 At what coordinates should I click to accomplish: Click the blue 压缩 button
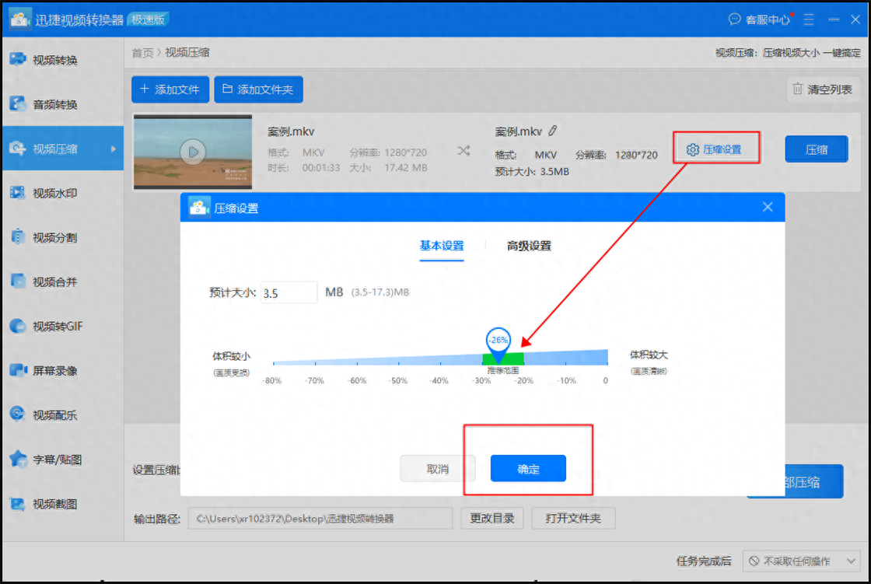tap(816, 149)
